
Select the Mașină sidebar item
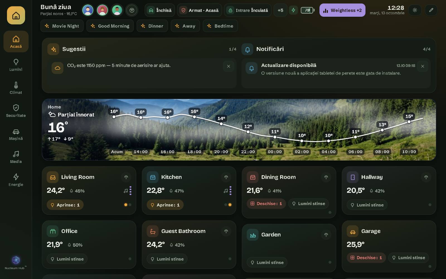tap(16, 134)
